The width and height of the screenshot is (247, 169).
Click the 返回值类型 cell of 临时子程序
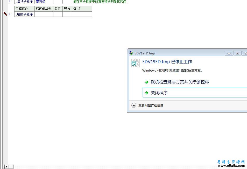click(44, 14)
